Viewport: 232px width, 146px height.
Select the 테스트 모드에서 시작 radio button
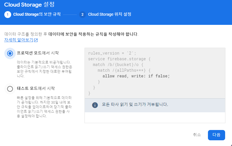pos(10,89)
